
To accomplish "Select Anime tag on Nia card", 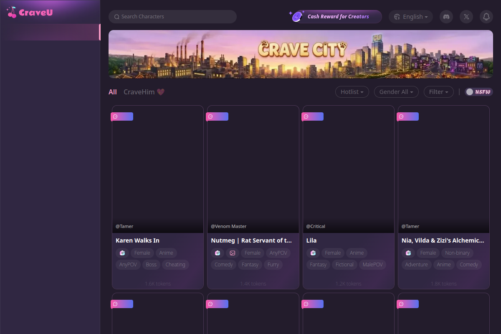I will [444, 265].
